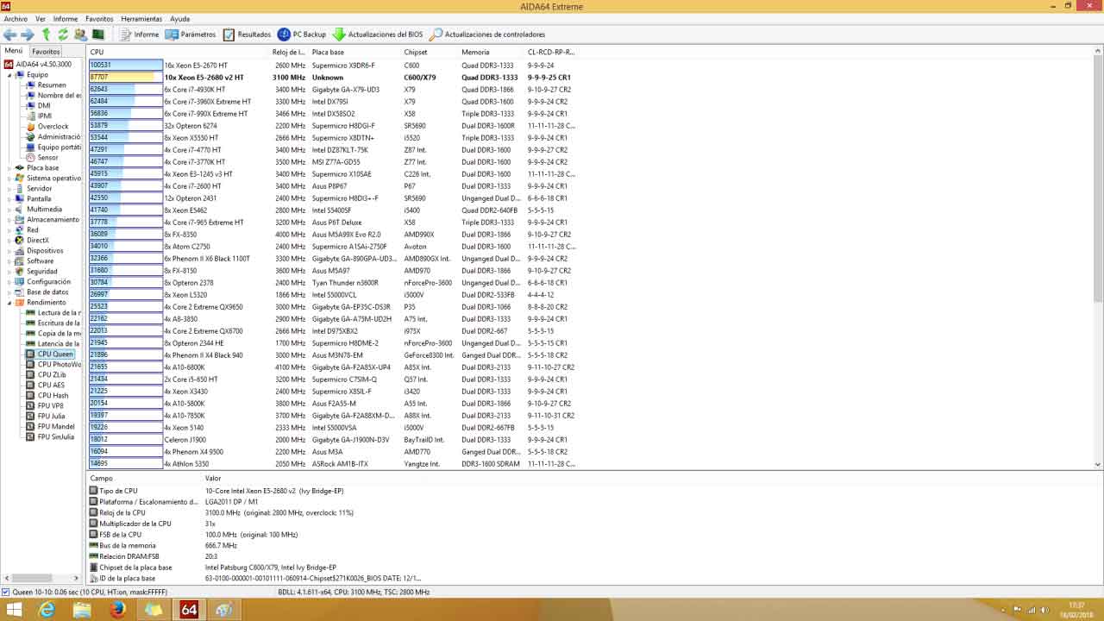Collapse the Equipo tree branch
1104x621 pixels.
point(10,75)
